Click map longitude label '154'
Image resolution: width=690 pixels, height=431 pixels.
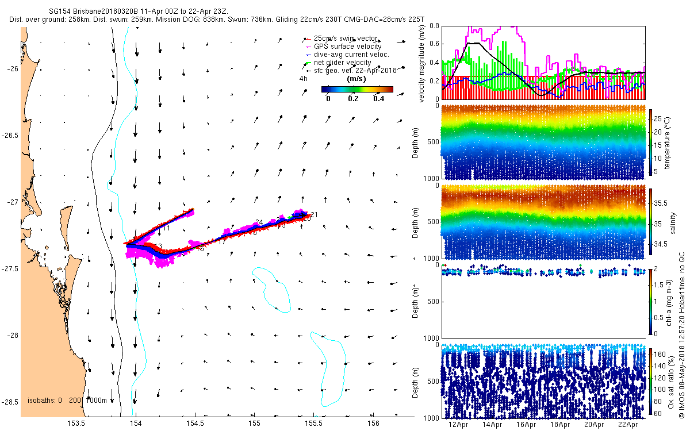tap(136, 424)
